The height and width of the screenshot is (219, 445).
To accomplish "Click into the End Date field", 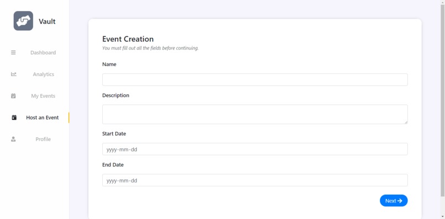I will [255, 180].
